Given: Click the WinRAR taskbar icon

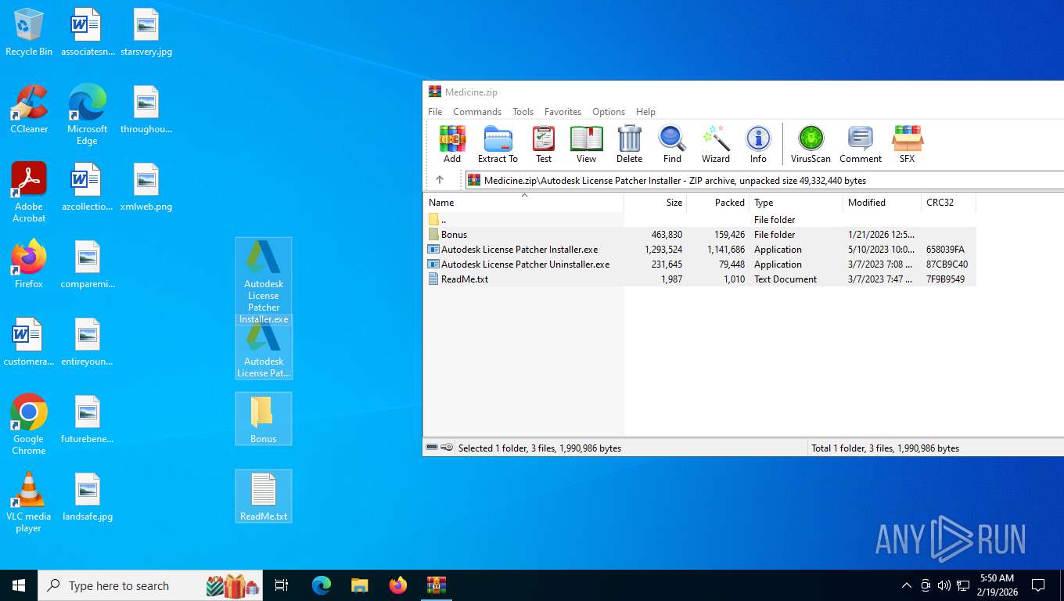Looking at the screenshot, I should [x=436, y=585].
